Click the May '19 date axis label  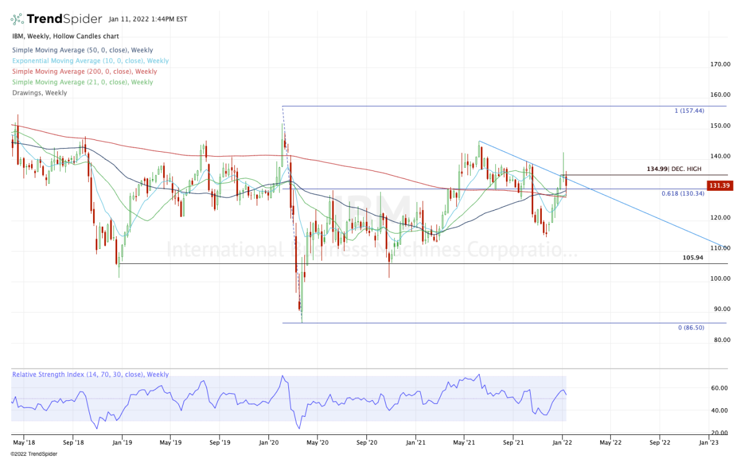click(170, 443)
